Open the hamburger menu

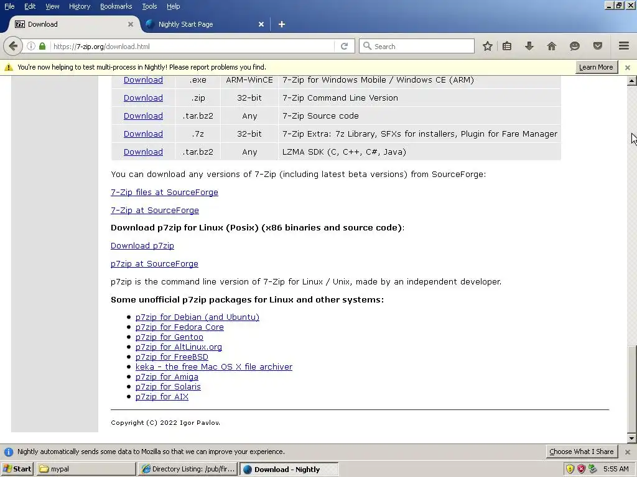pos(624,46)
